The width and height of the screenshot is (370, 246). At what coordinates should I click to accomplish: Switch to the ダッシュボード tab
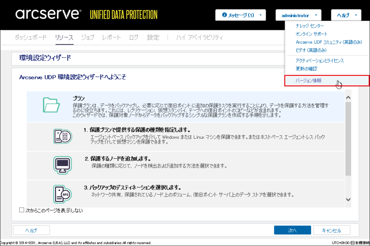point(31,37)
